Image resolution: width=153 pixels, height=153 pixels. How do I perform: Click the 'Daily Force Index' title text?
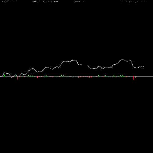(x=9, y=2)
